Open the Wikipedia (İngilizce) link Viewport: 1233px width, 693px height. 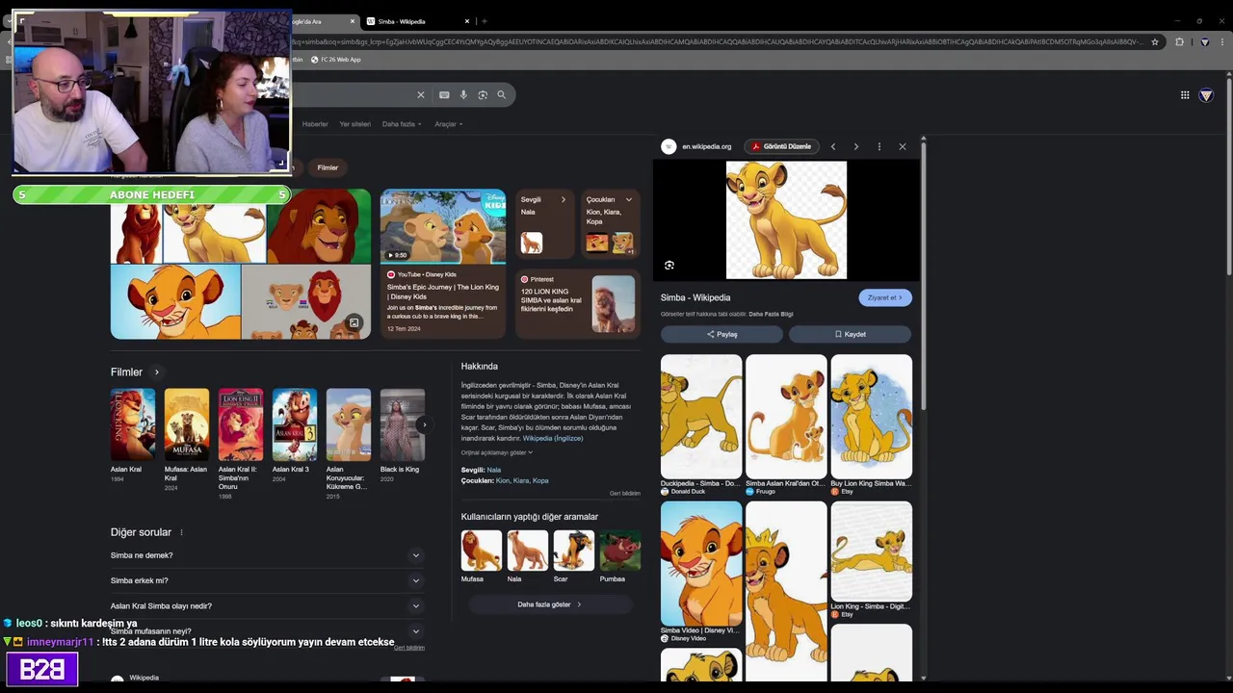[553, 438]
